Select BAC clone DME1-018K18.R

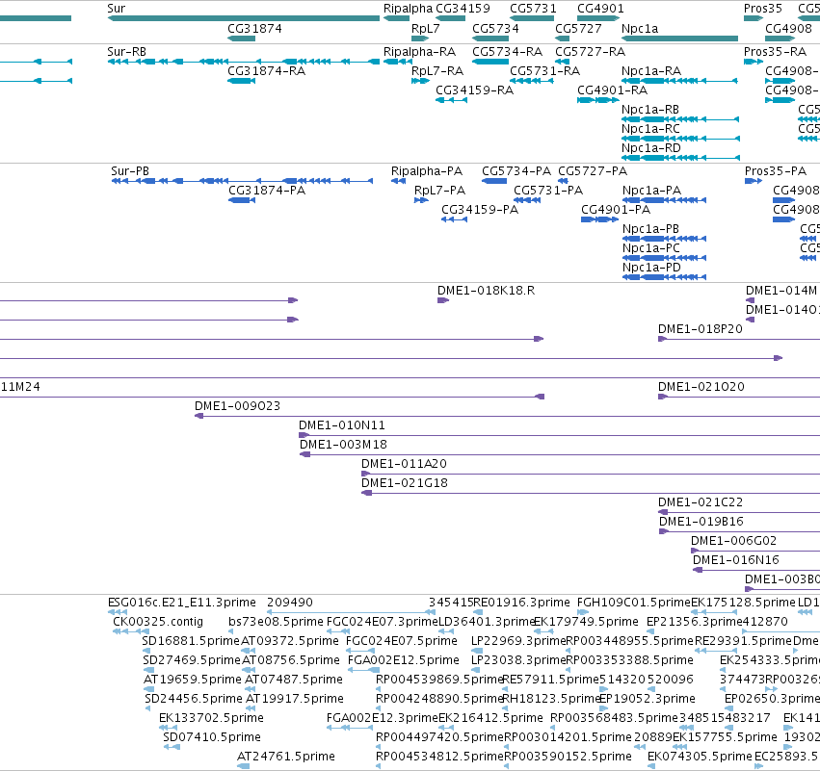point(443,300)
